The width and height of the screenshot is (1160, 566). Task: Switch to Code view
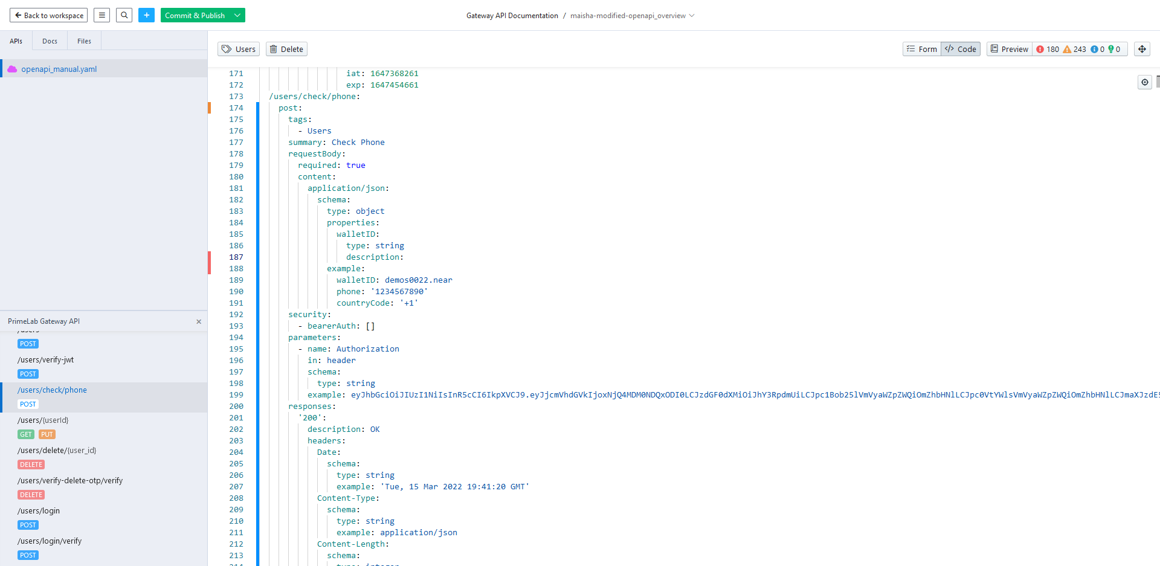[x=961, y=49]
